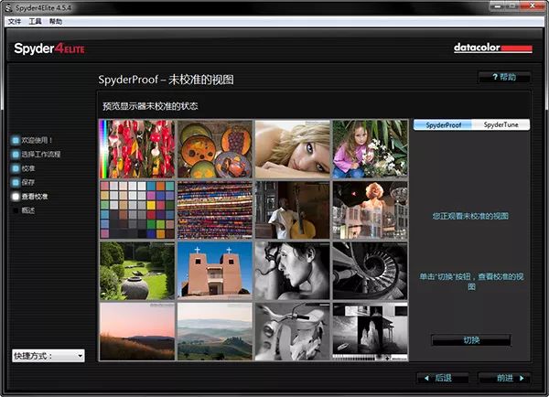Open the 工具 menu
The height and width of the screenshot is (397, 549).
click(x=36, y=20)
